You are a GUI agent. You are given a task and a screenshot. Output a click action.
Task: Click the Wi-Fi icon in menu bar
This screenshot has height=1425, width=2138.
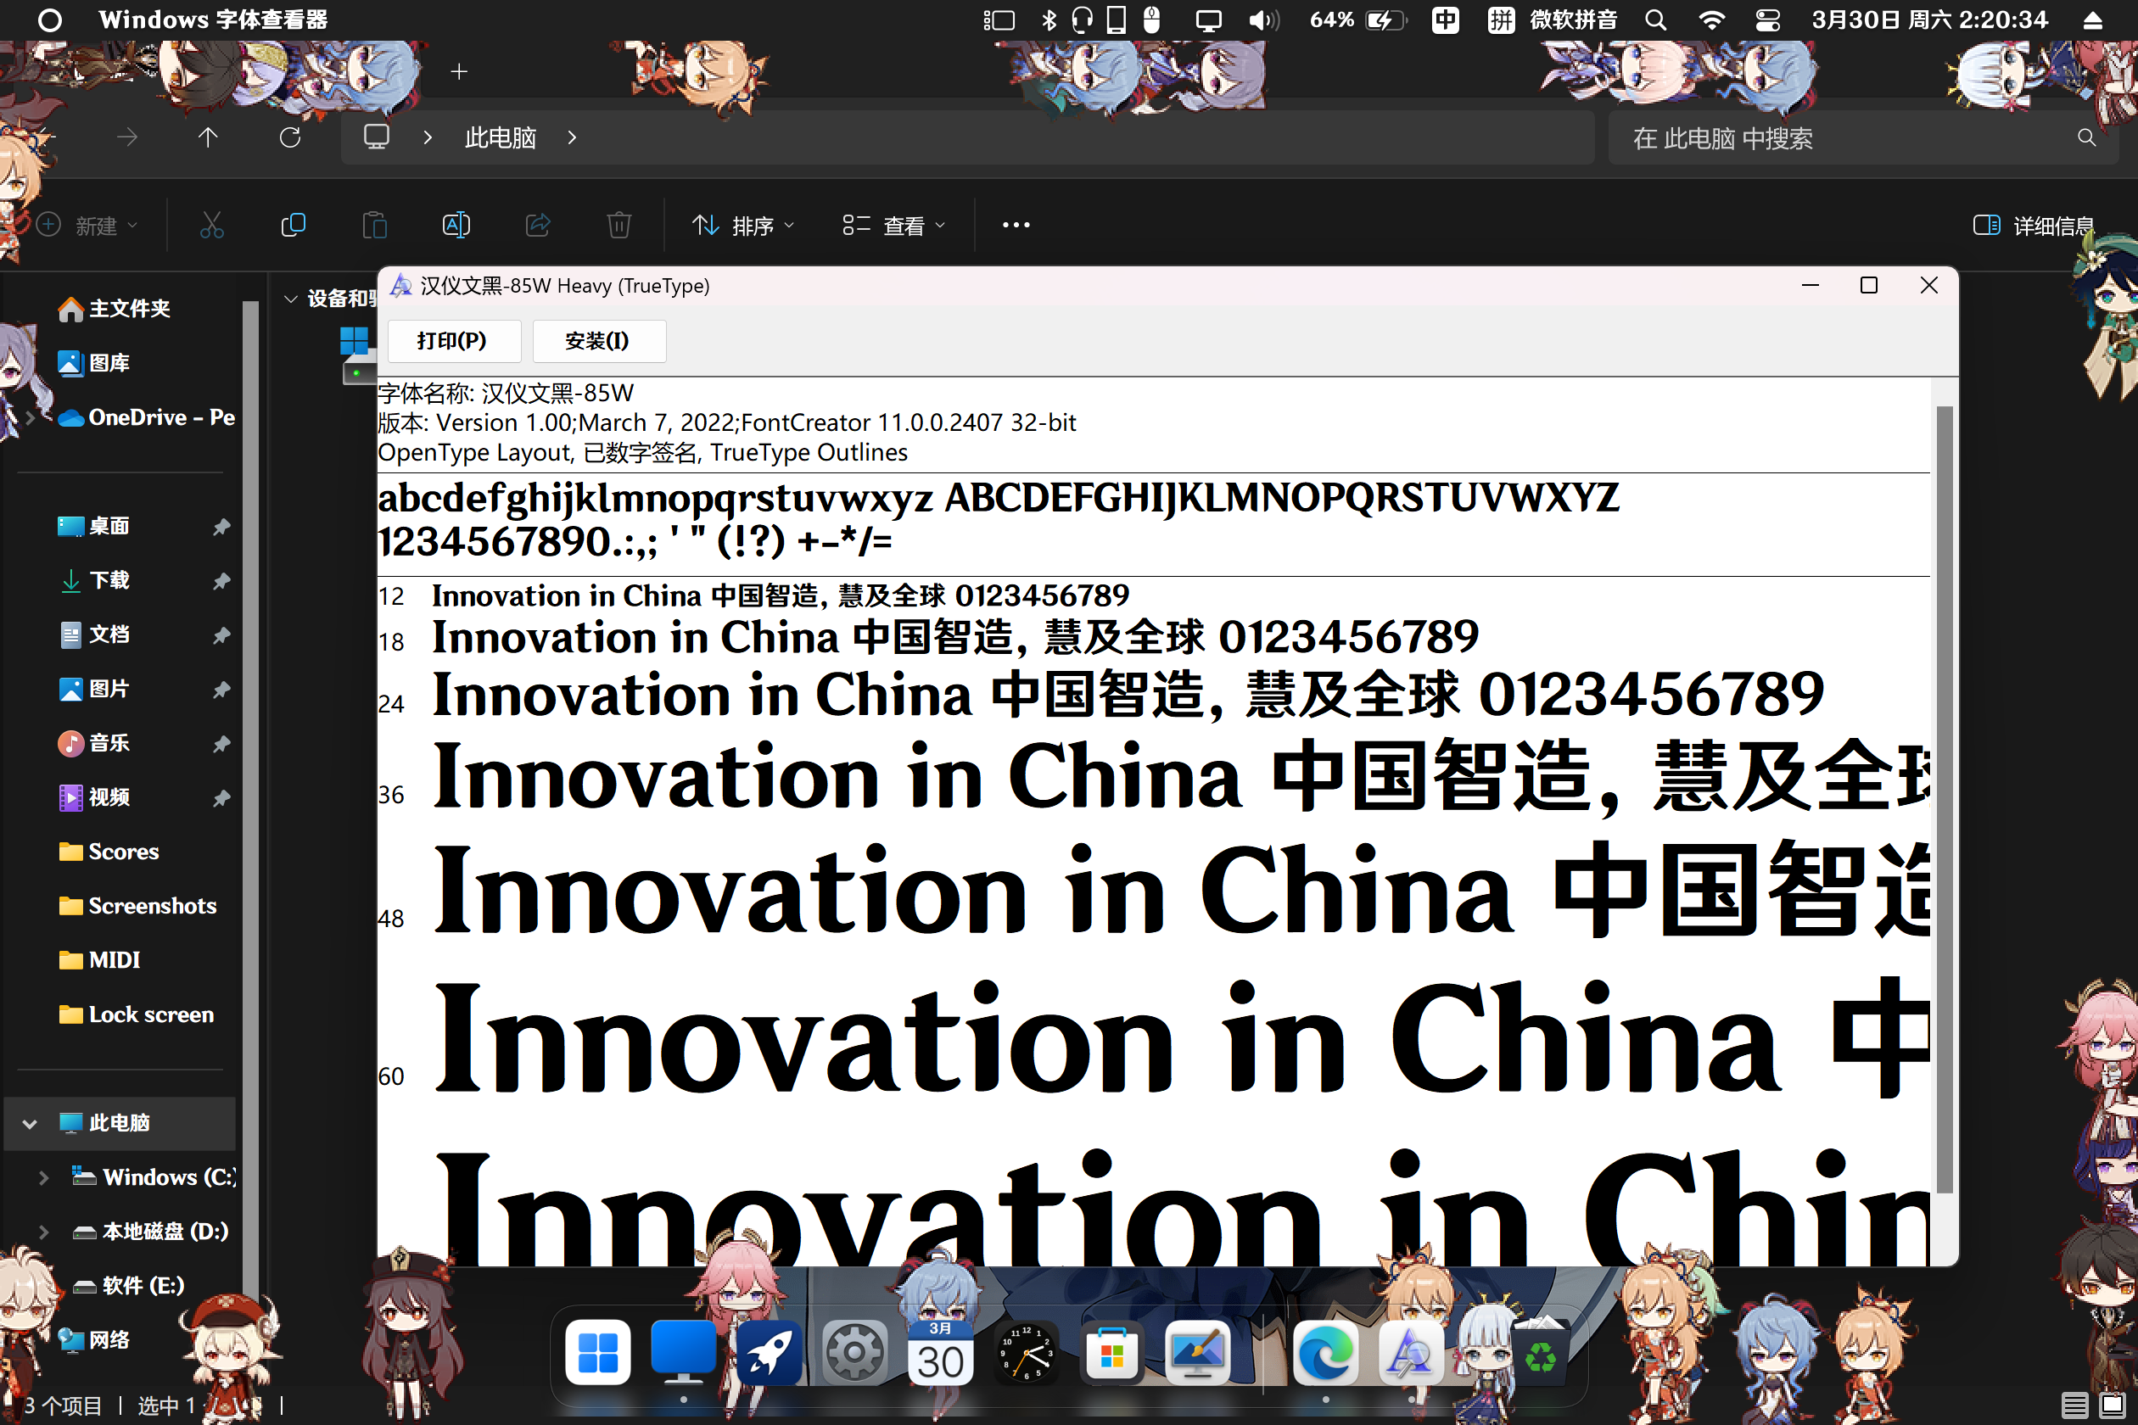[1712, 20]
